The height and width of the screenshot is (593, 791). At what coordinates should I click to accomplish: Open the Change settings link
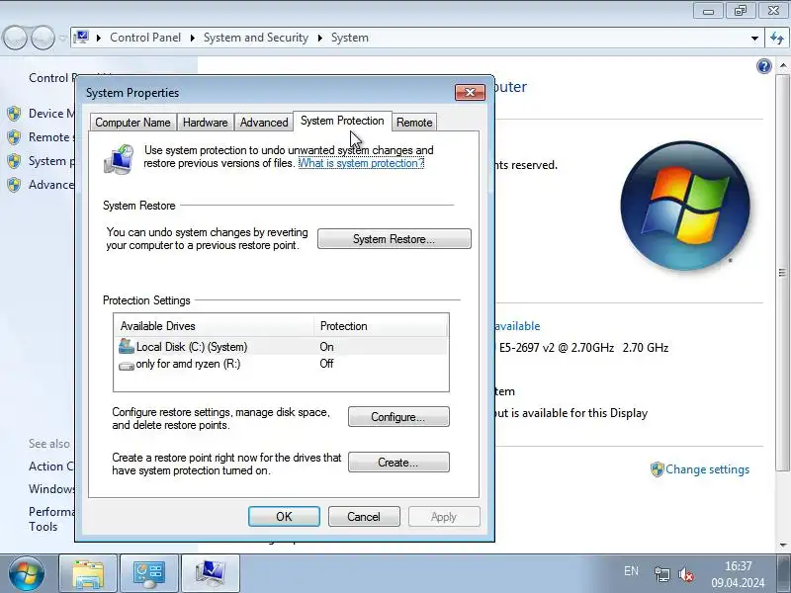tap(707, 469)
